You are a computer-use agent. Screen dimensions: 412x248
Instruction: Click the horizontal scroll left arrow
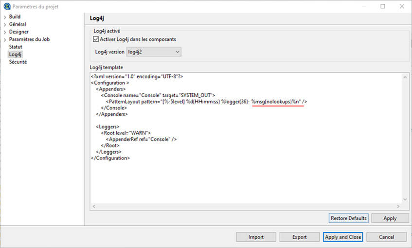94,206
